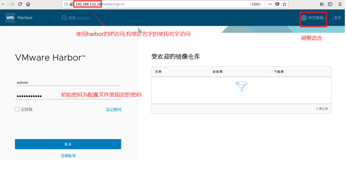The image size is (346, 174).
Task: Click the blue 登录 button
Action: 68,144
